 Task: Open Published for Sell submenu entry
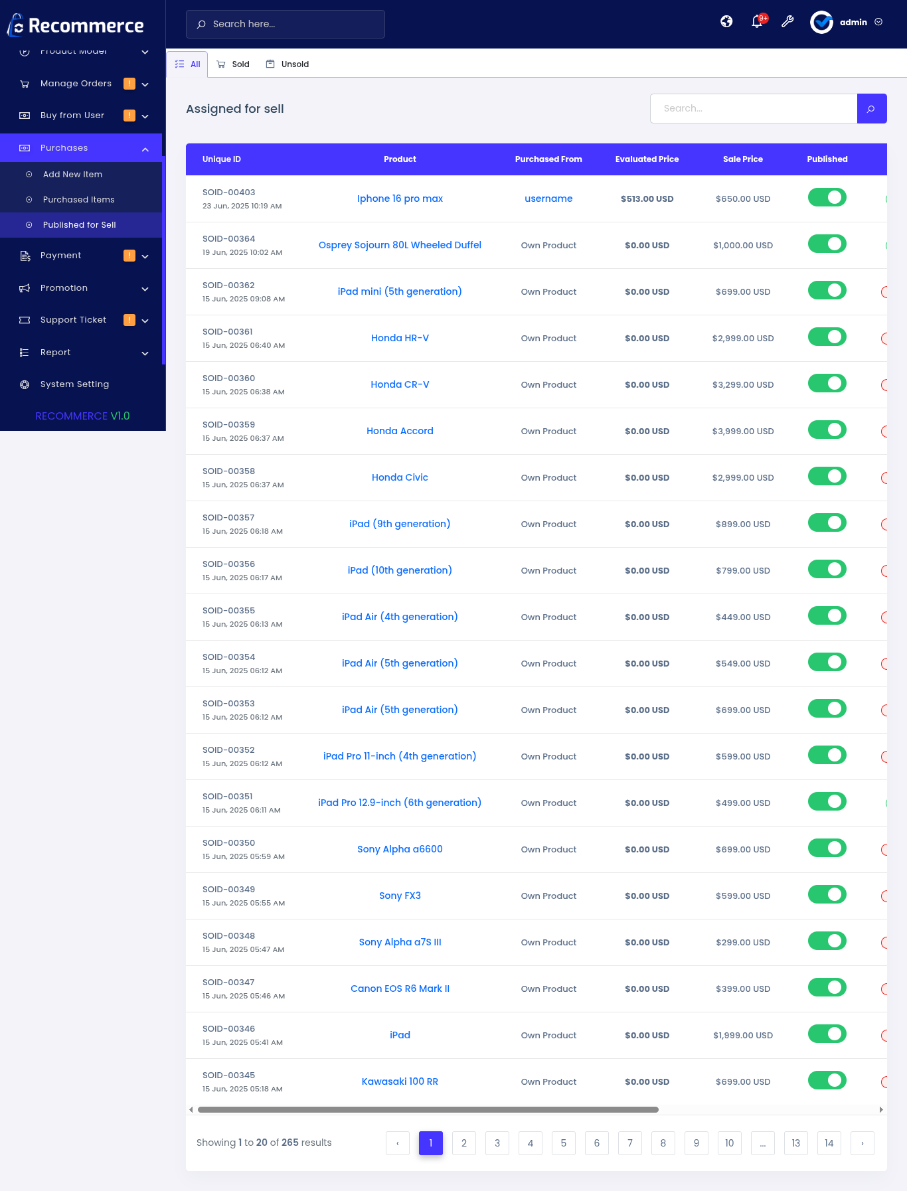81,225
